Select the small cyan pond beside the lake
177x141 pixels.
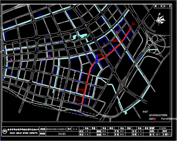pos(74,37)
